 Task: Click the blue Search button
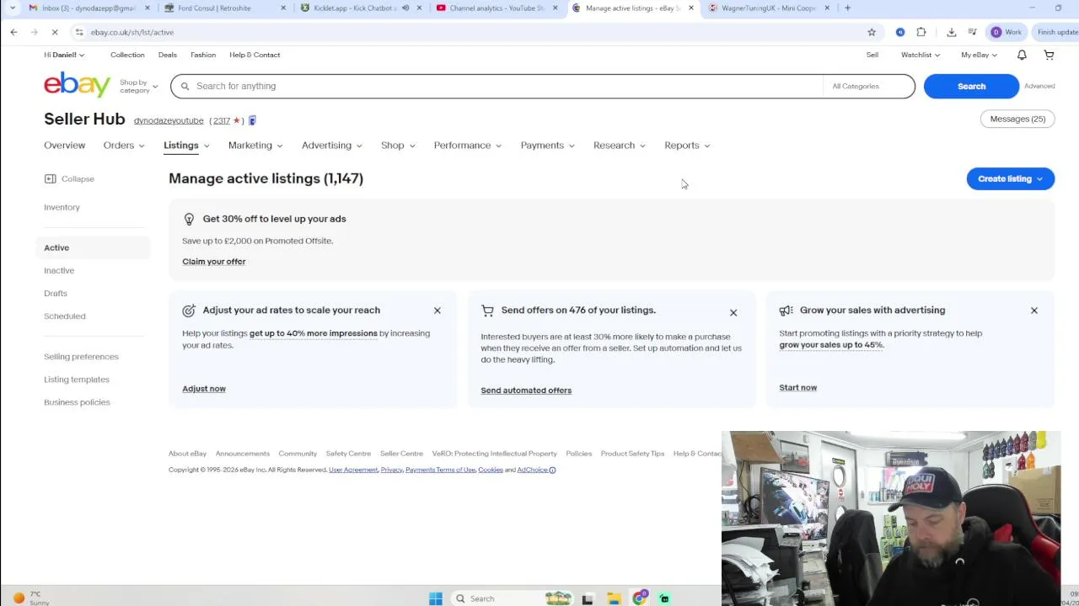point(971,86)
